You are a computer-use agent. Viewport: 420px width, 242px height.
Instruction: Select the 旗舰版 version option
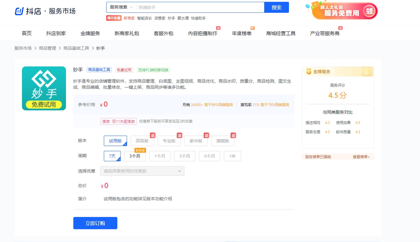pyautogui.click(x=223, y=141)
